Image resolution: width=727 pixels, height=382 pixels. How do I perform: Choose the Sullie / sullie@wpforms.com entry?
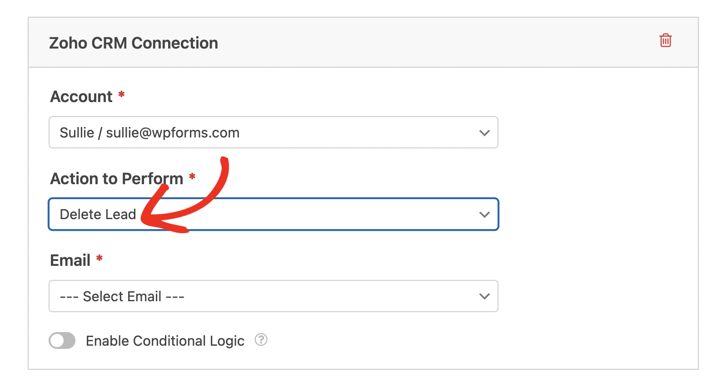pos(149,132)
